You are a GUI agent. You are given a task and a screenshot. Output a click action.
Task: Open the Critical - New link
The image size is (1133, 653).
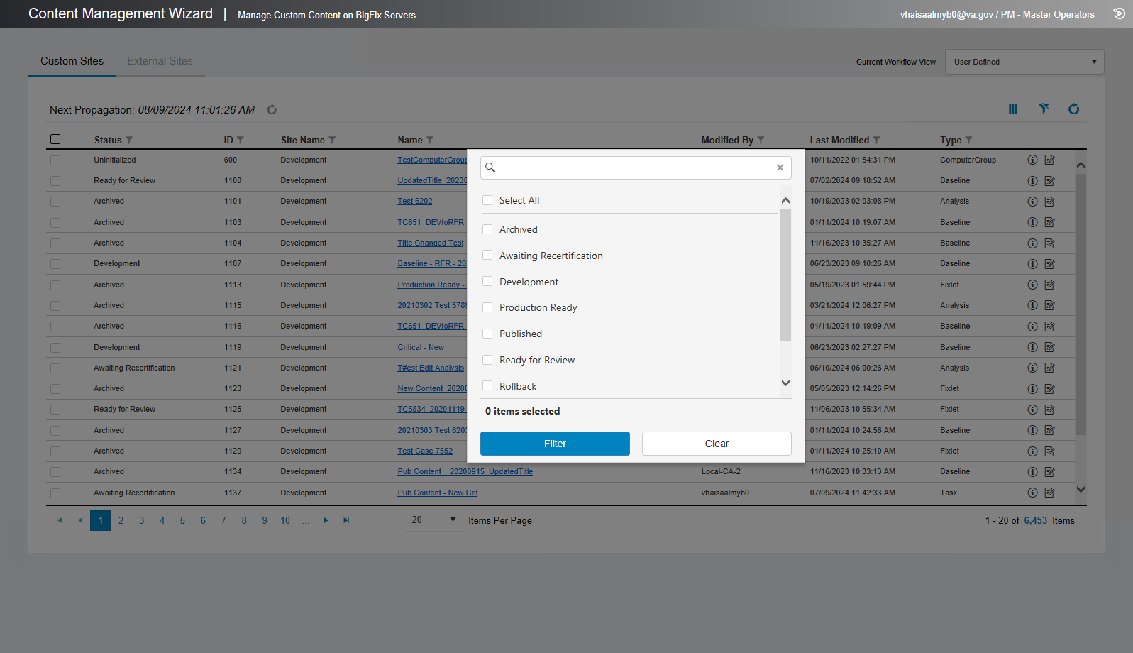[420, 347]
